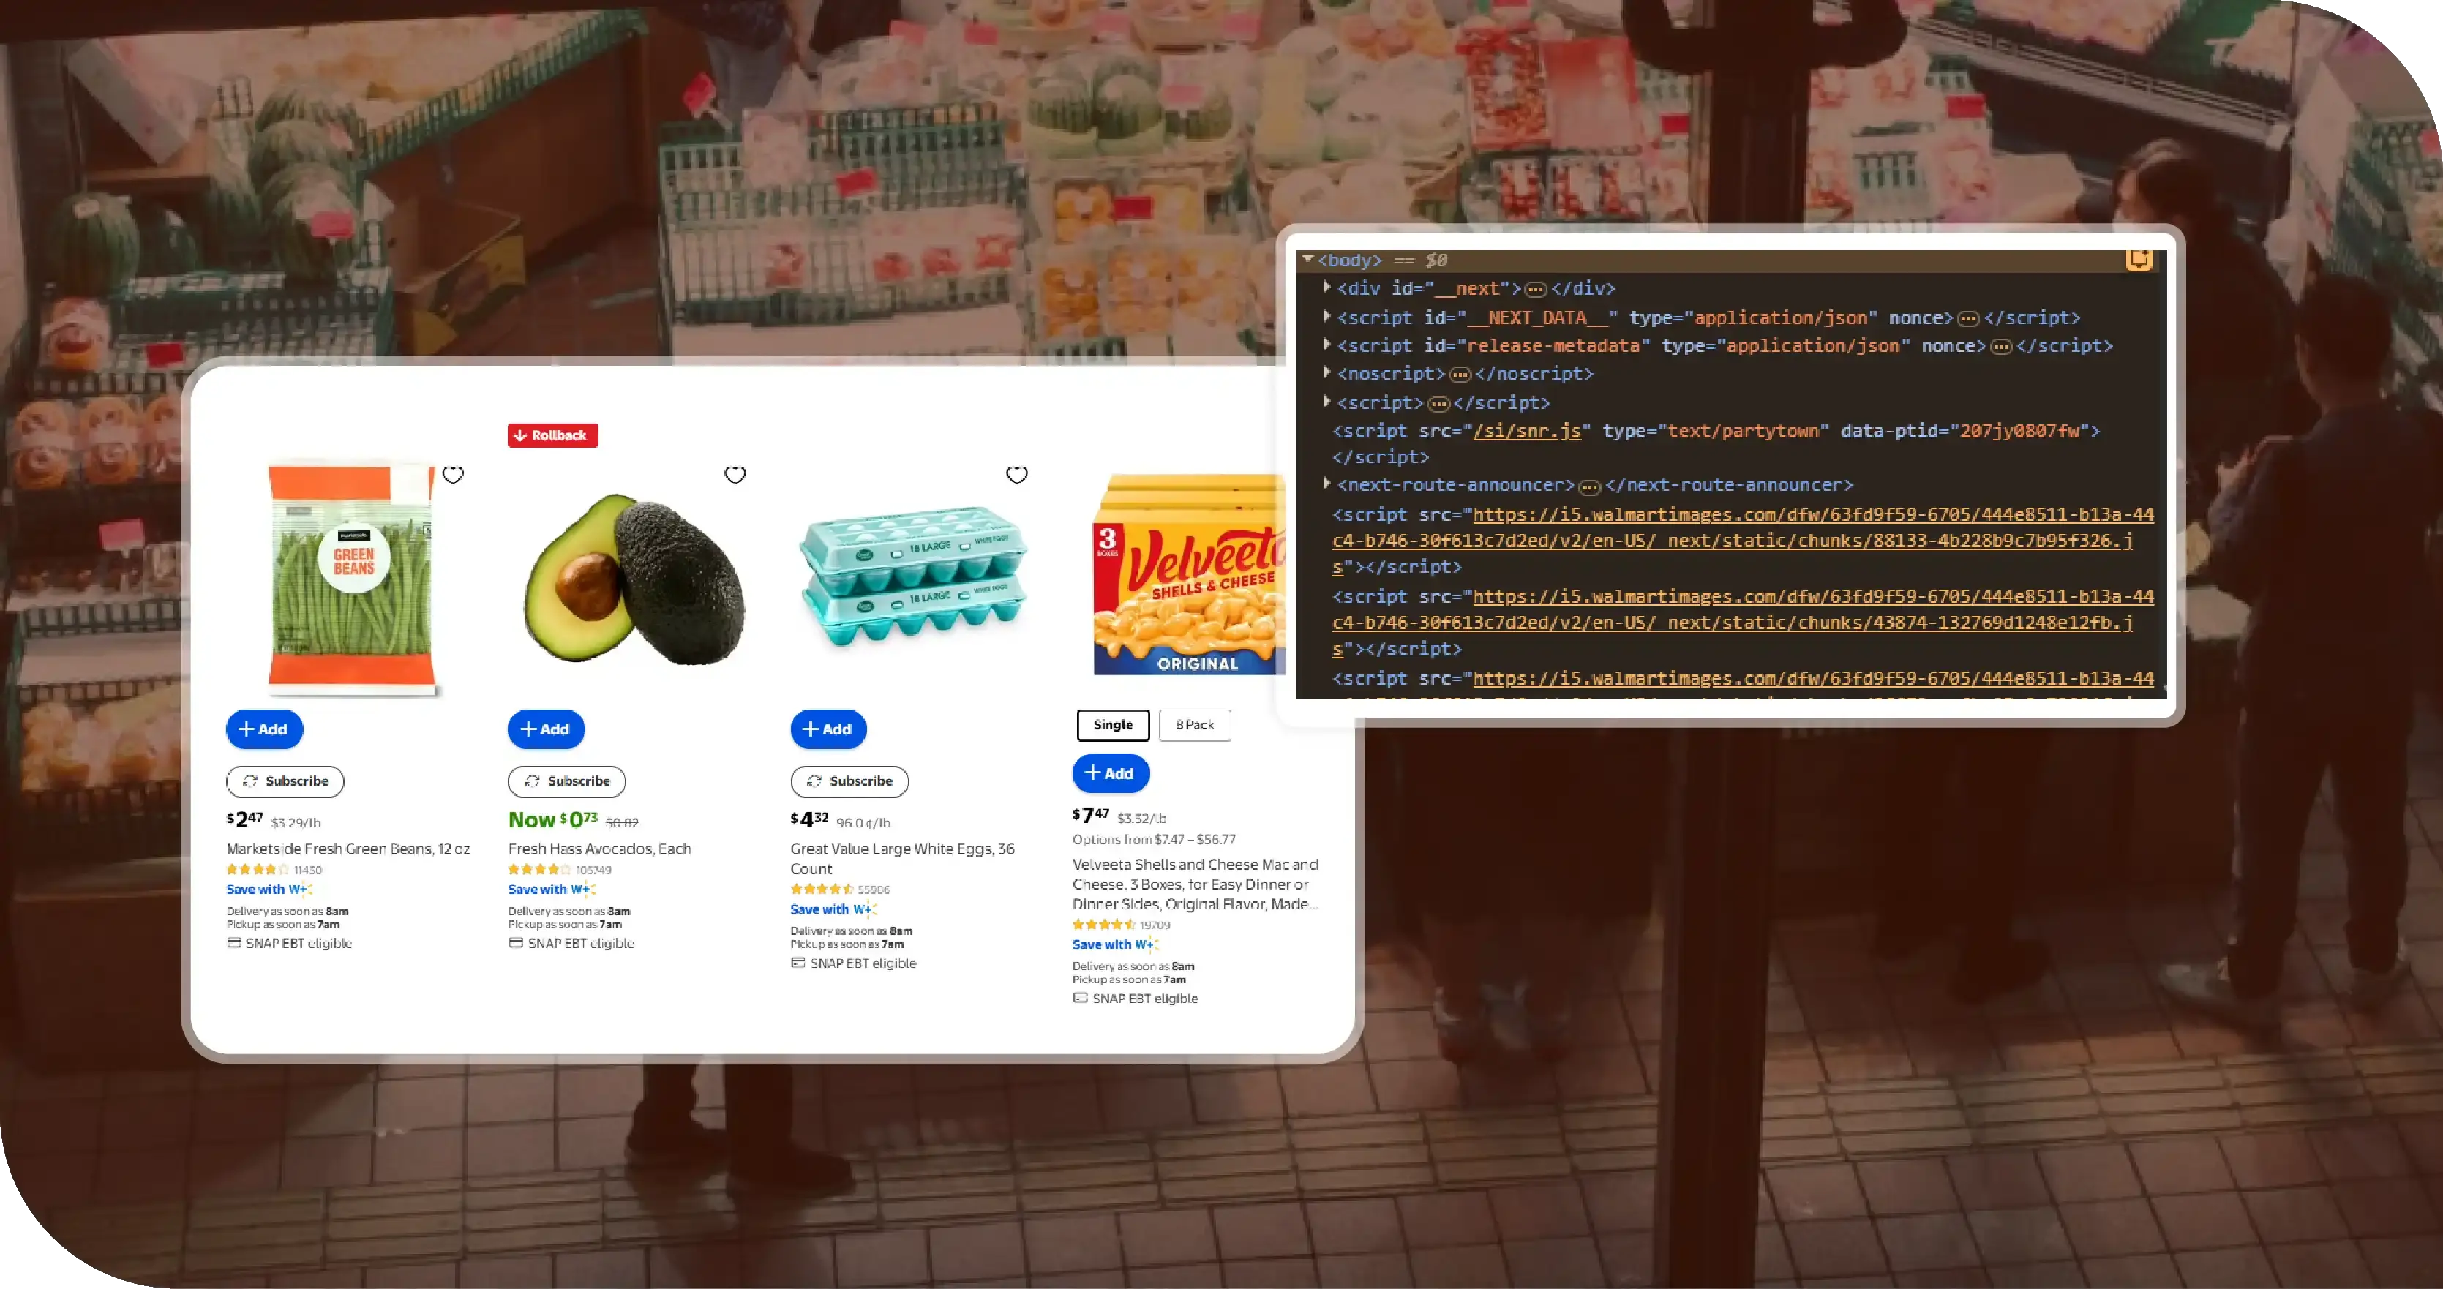Expand the release-metadata script node
The width and height of the screenshot is (2443, 1289).
tap(1326, 345)
